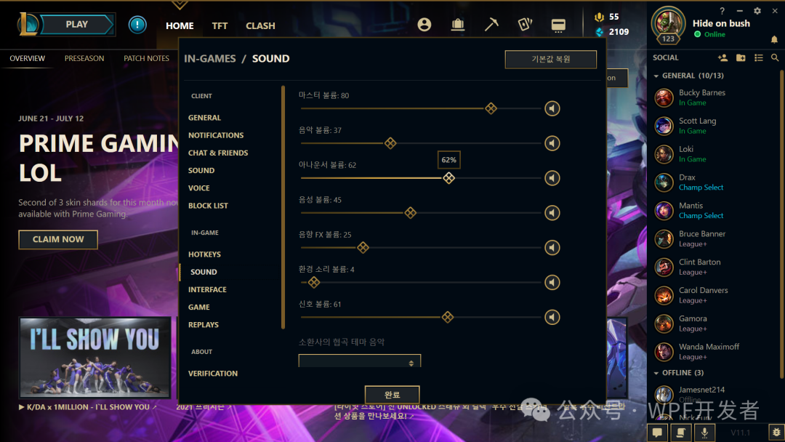Collapse the GENERAL friends group
Viewport: 785px width, 442px height.
pos(656,76)
